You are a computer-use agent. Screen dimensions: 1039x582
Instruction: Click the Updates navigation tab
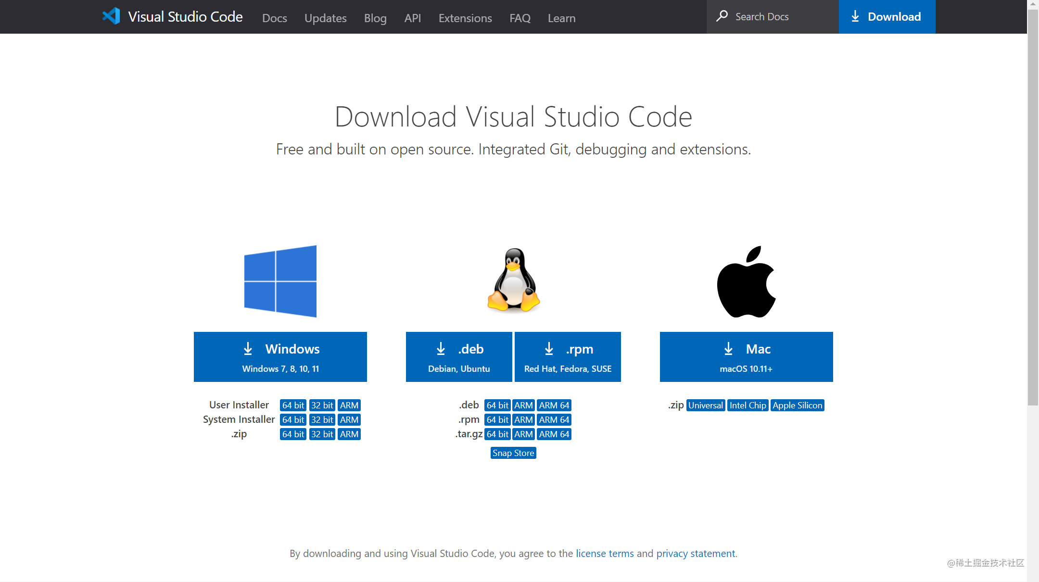click(x=324, y=18)
